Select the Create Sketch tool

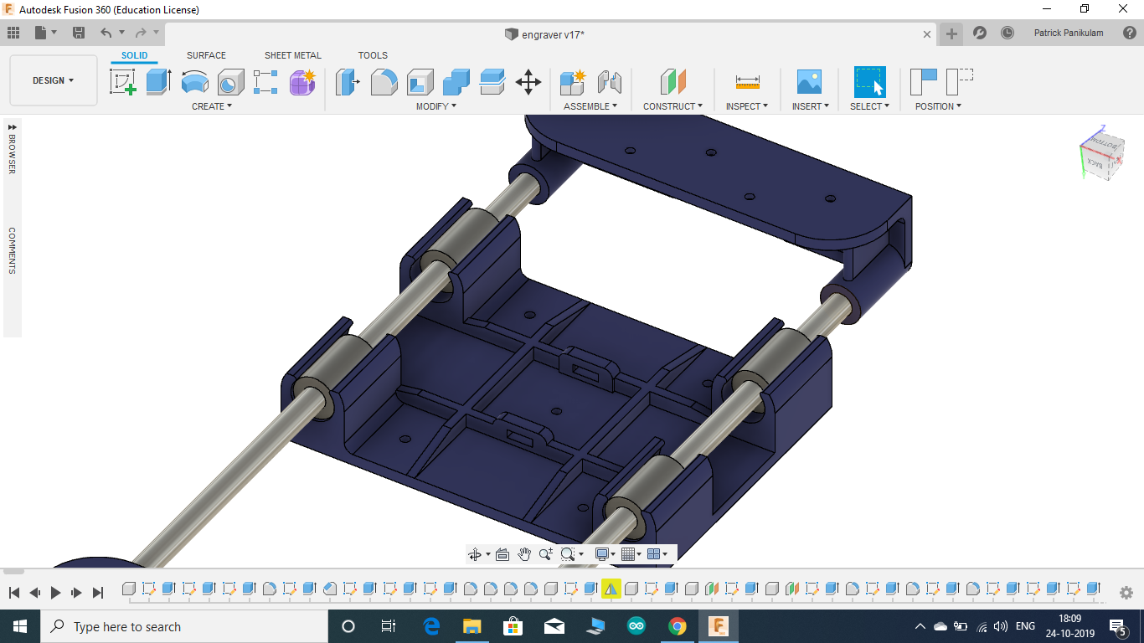[123, 81]
